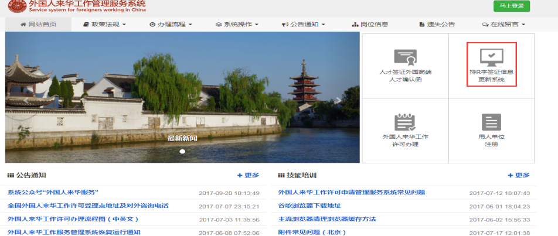Open 外国人来华工作许可办理 link text
This screenshot has height=236, width=558.
click(405, 141)
